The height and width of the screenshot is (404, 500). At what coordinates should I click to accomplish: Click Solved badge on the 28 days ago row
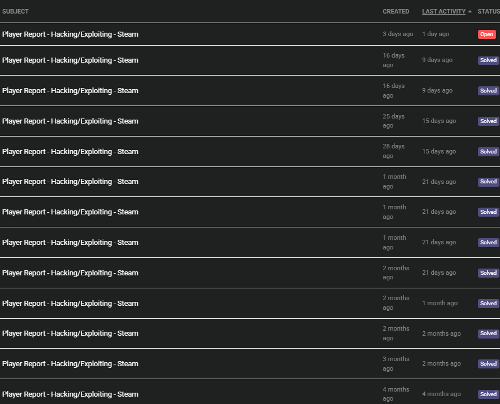(x=488, y=152)
